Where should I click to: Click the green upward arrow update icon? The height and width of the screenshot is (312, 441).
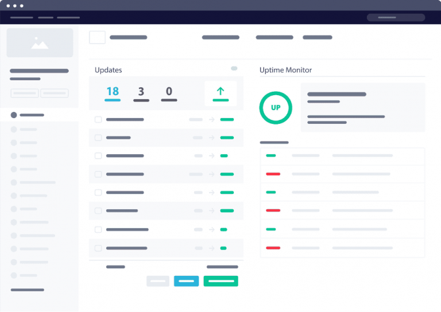(x=220, y=92)
